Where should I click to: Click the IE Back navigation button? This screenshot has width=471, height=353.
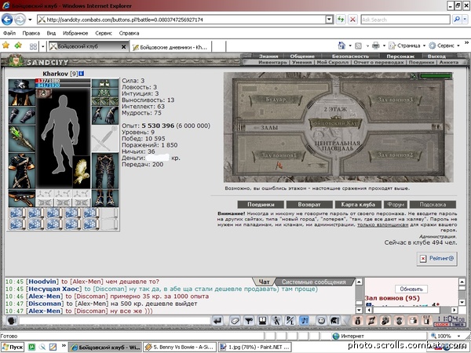(x=7, y=20)
